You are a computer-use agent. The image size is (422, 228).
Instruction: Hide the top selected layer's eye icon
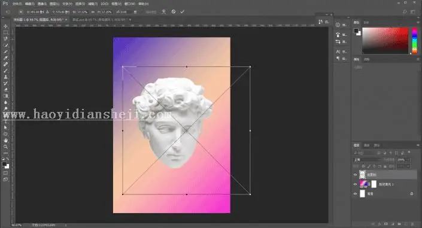[x=355, y=175]
